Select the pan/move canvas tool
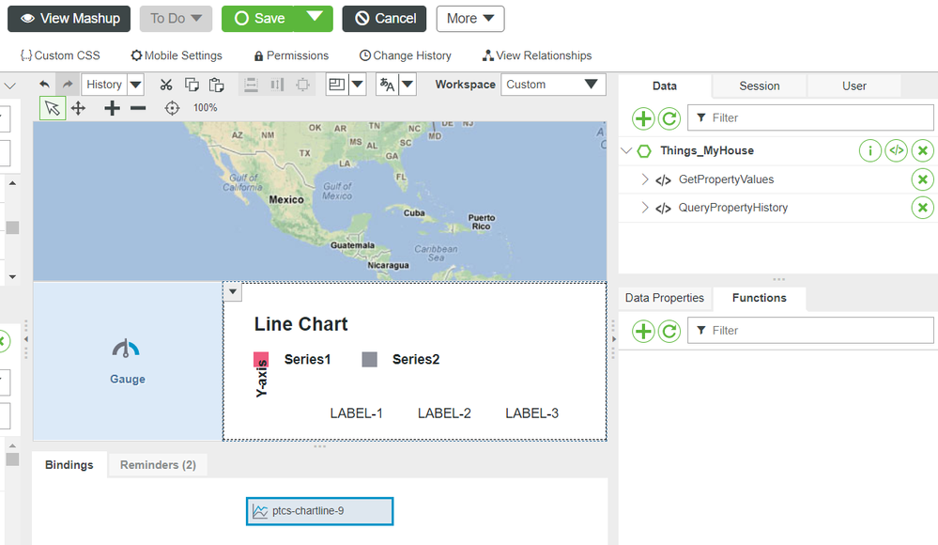Image resolution: width=938 pixels, height=545 pixels. coord(79,108)
